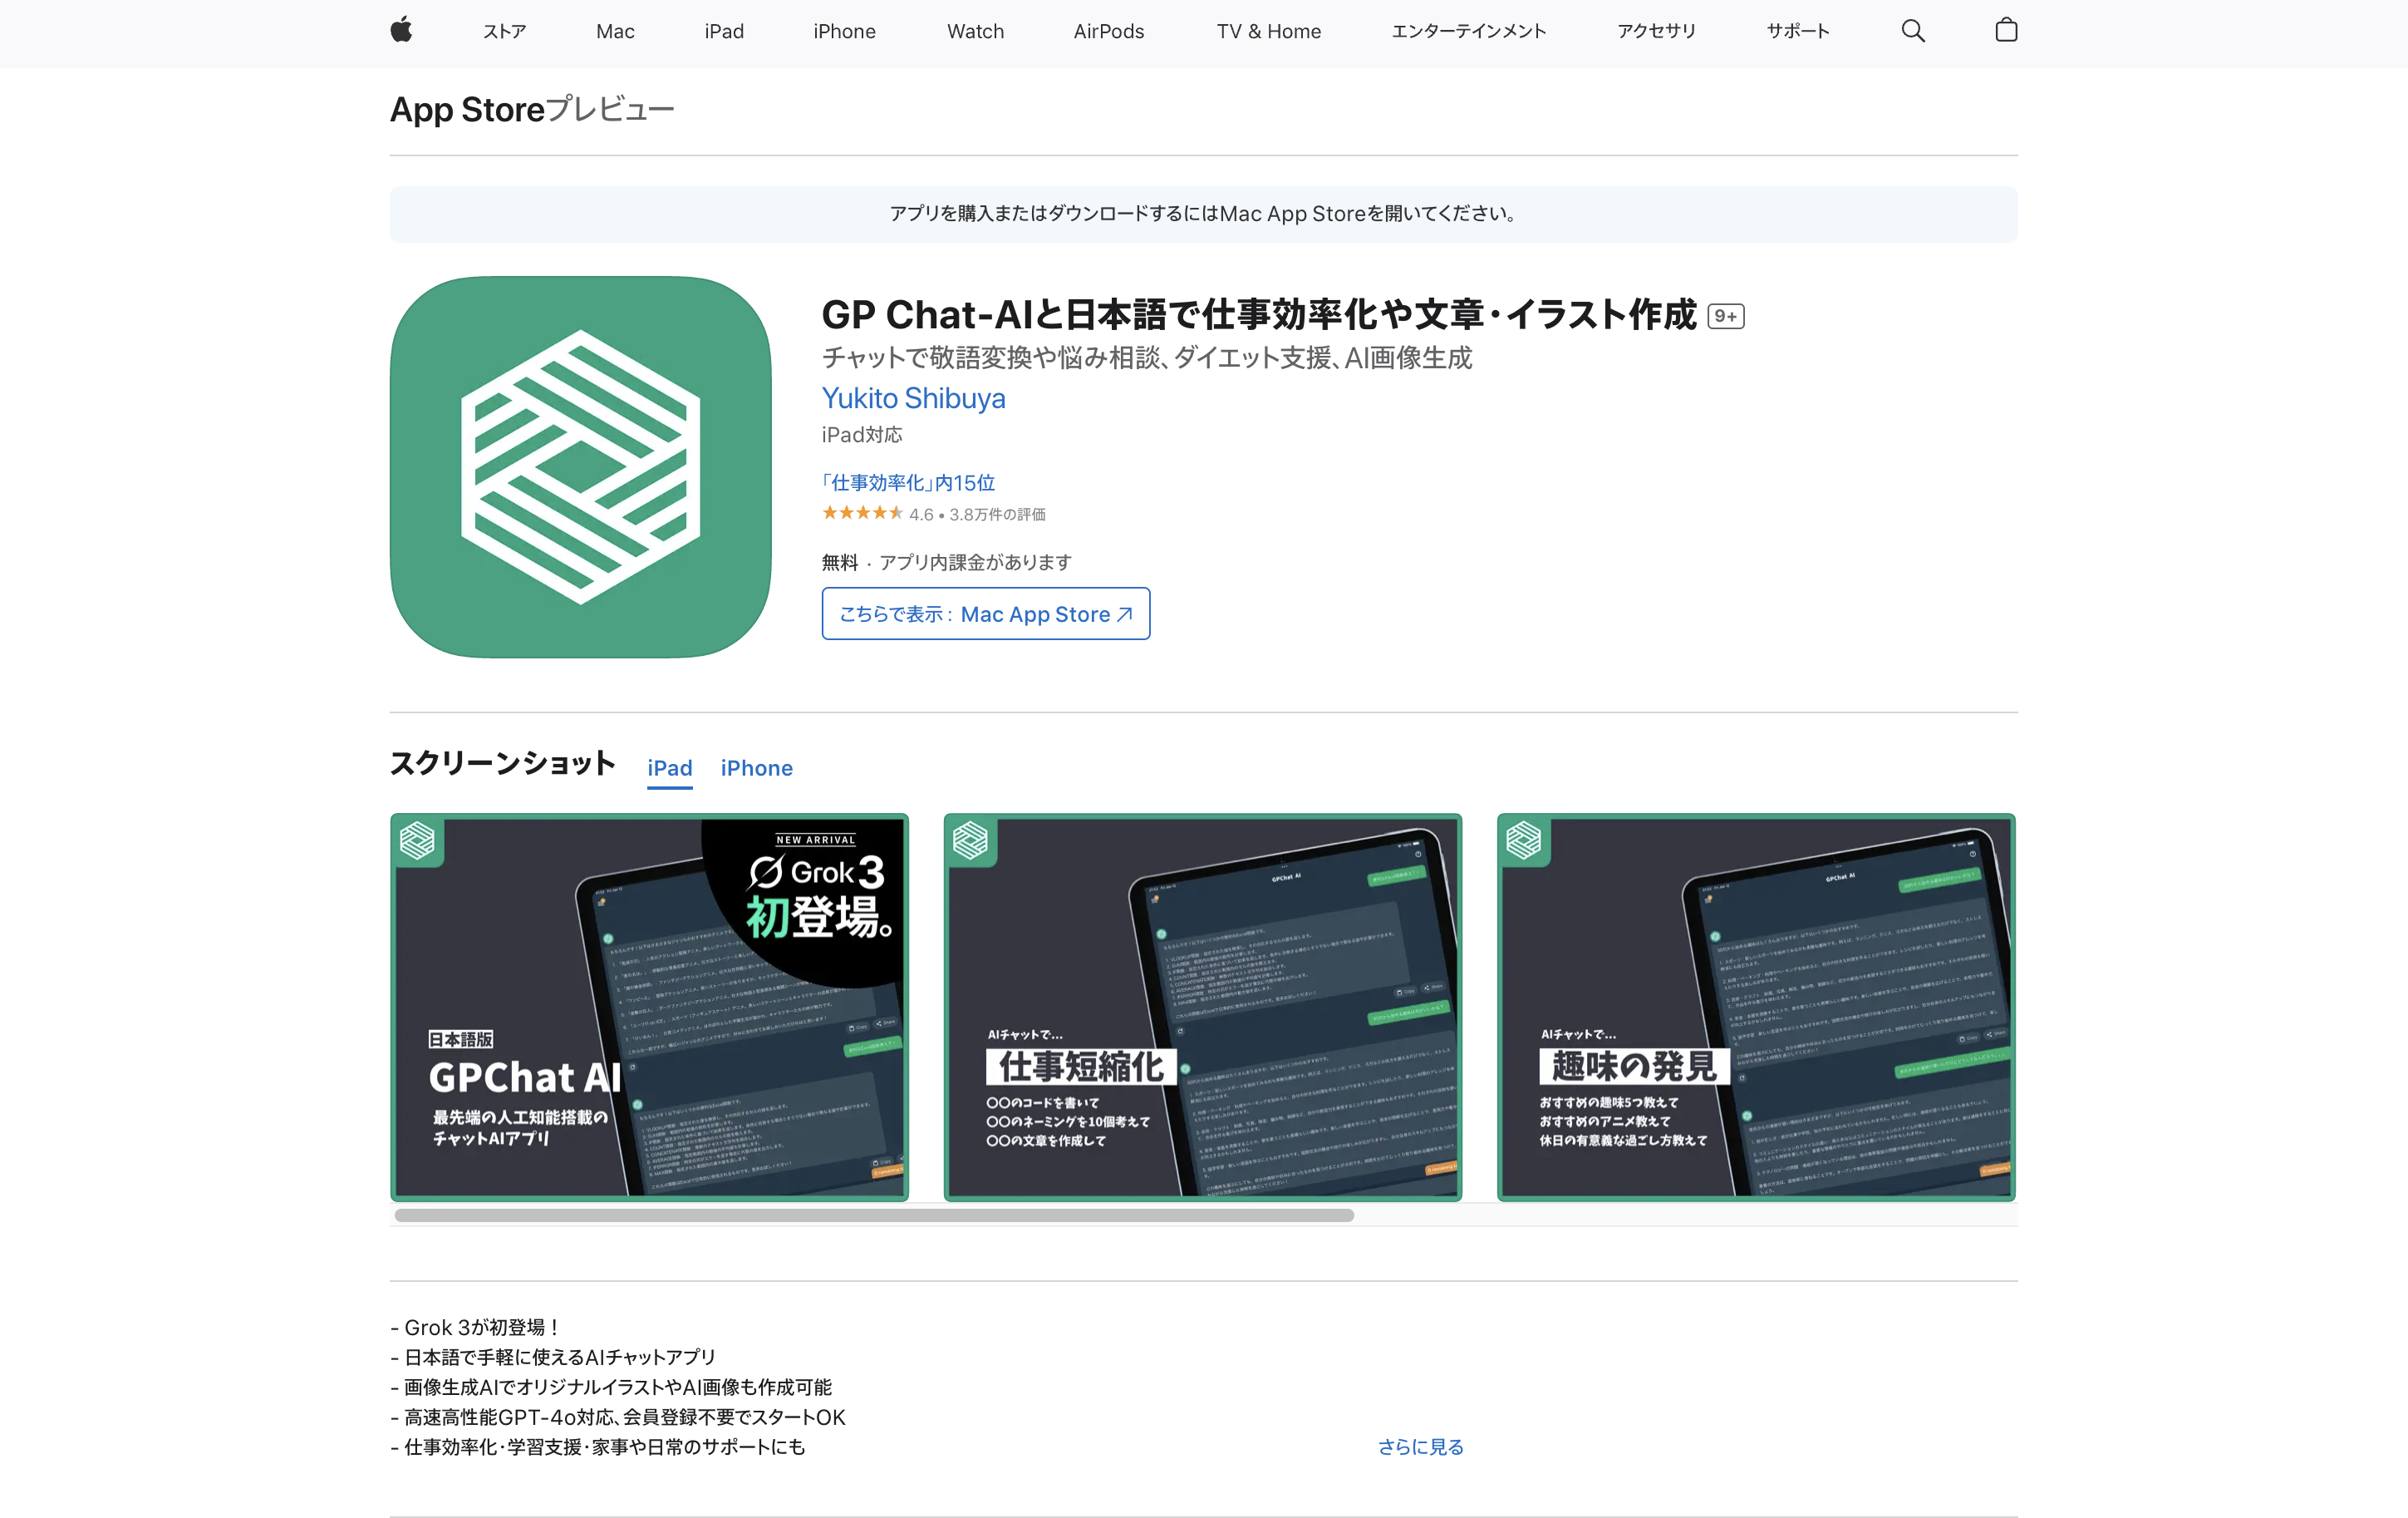
Task: Open the サポート section from the navigation
Action: coord(1797,31)
